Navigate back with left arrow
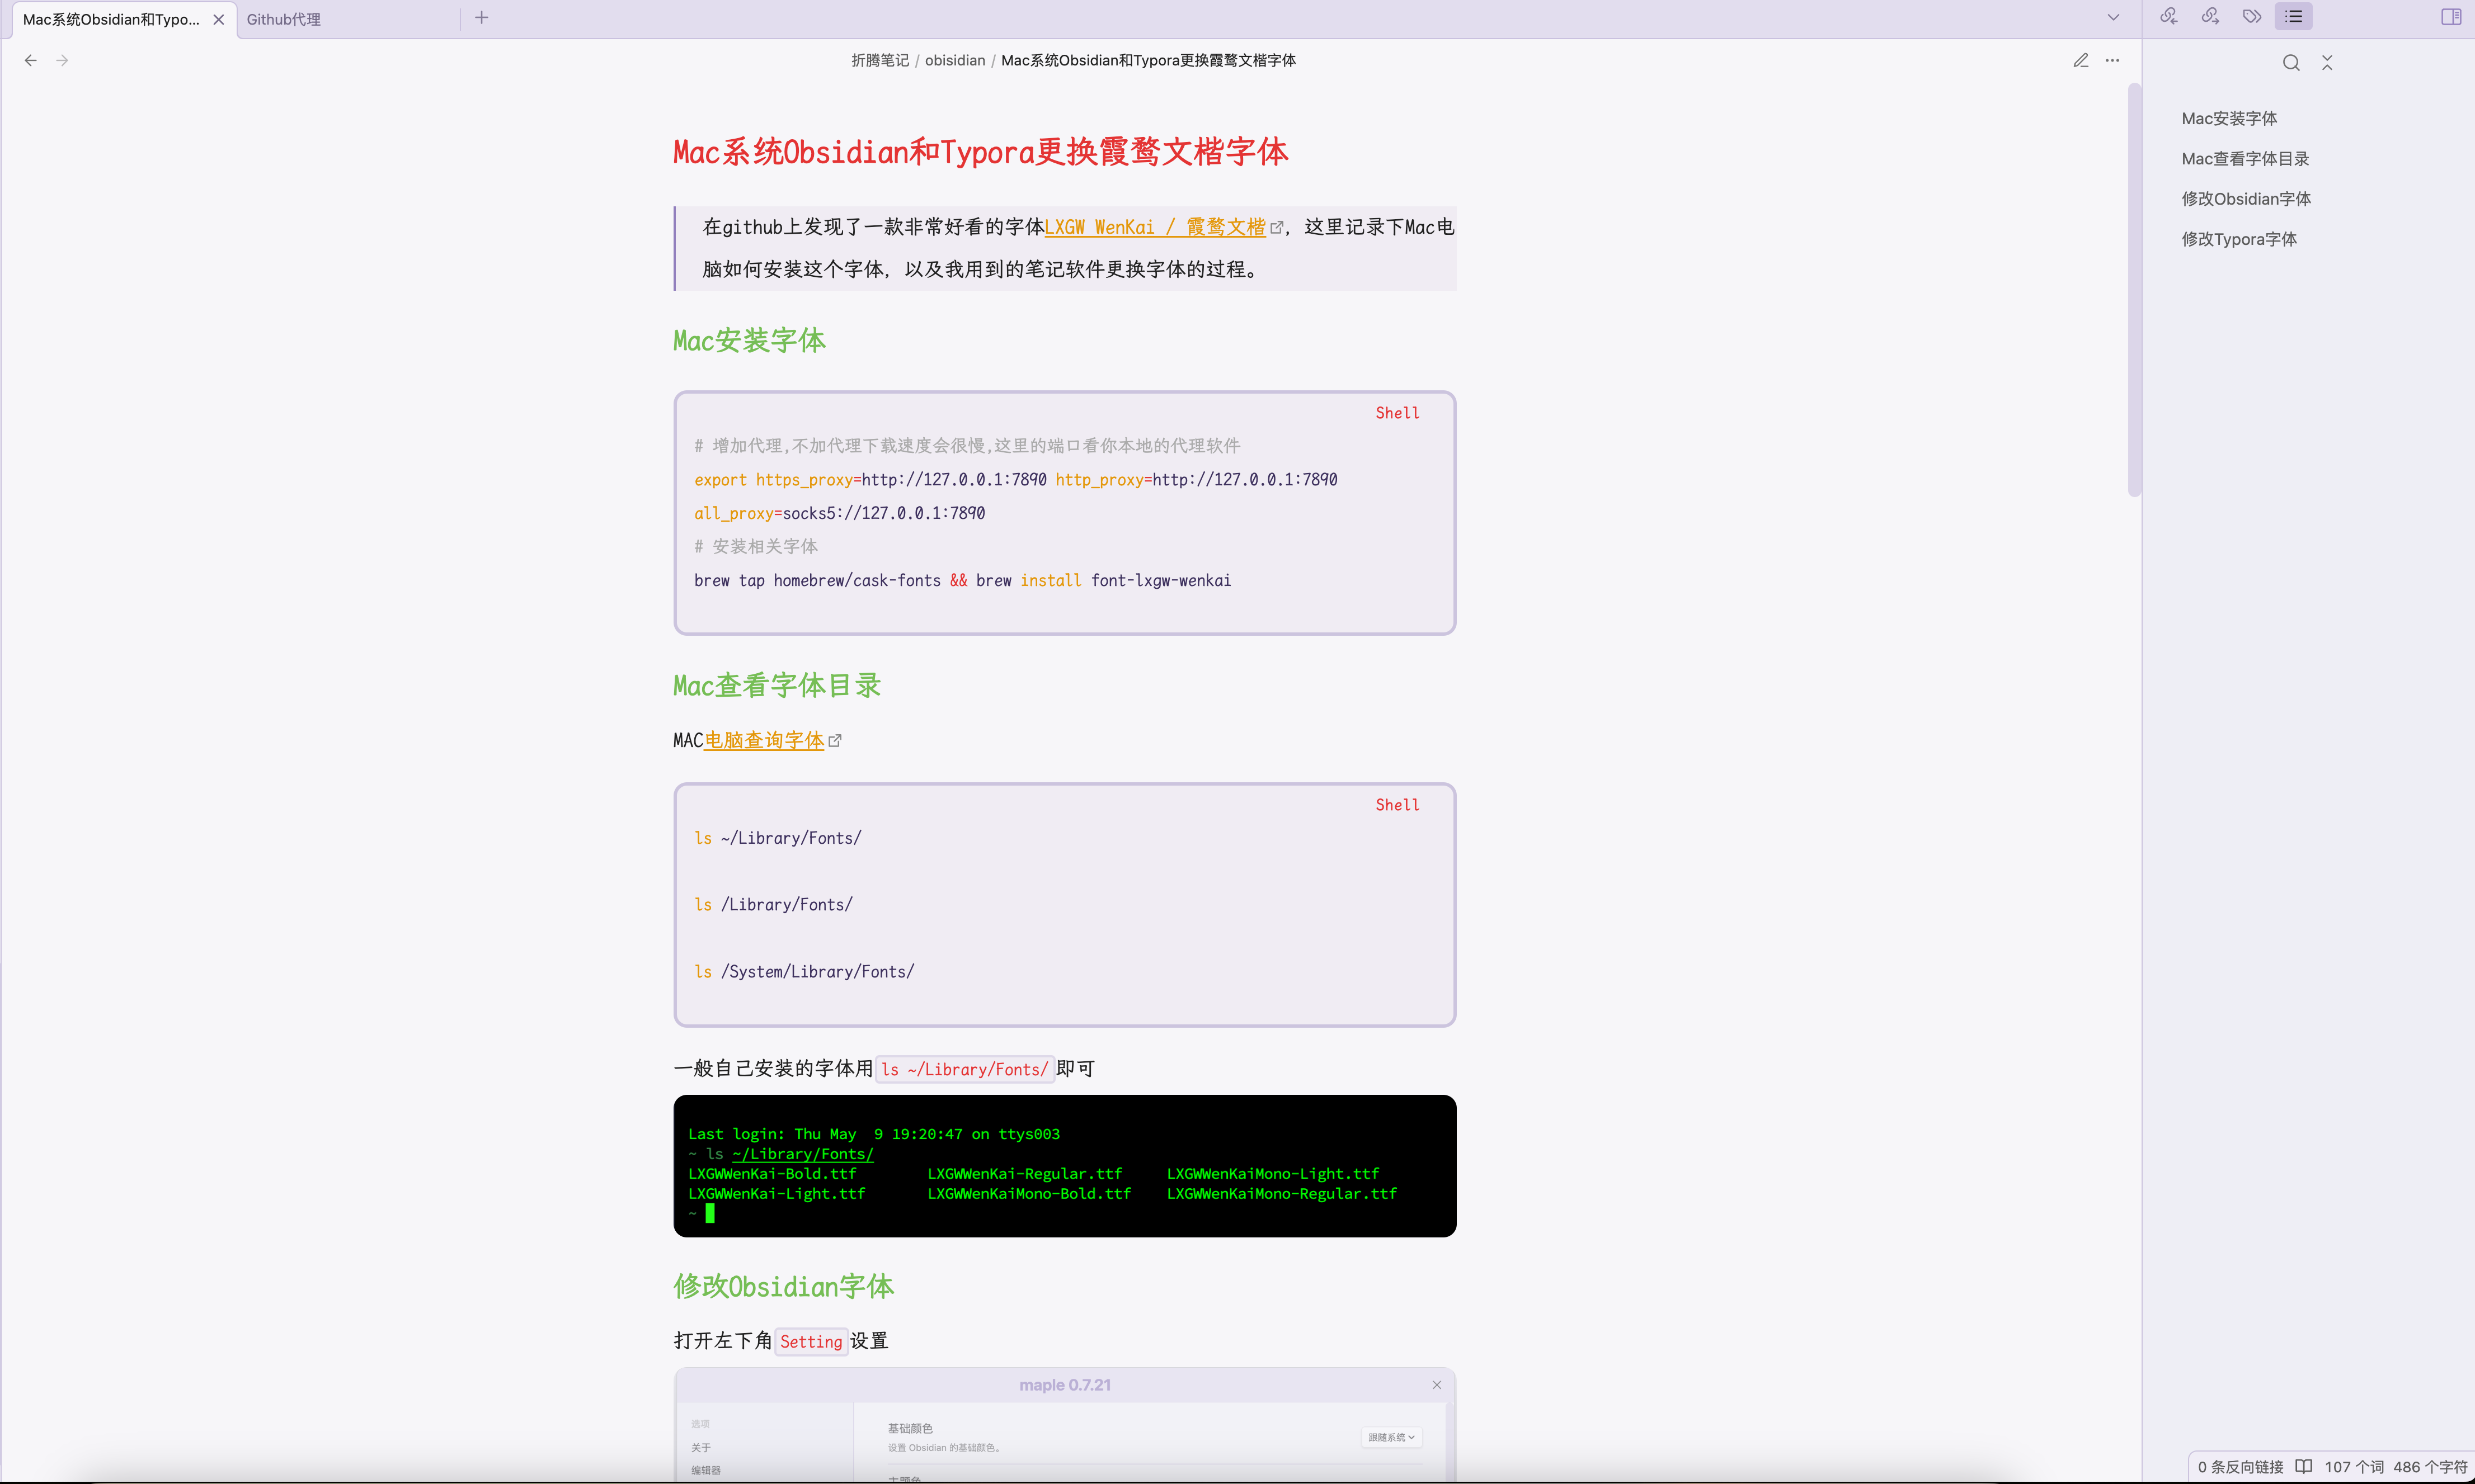Image resolution: width=2475 pixels, height=1484 pixels. tap(31, 61)
